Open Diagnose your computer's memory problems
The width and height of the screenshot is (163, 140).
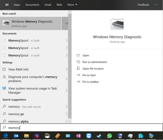34,79
